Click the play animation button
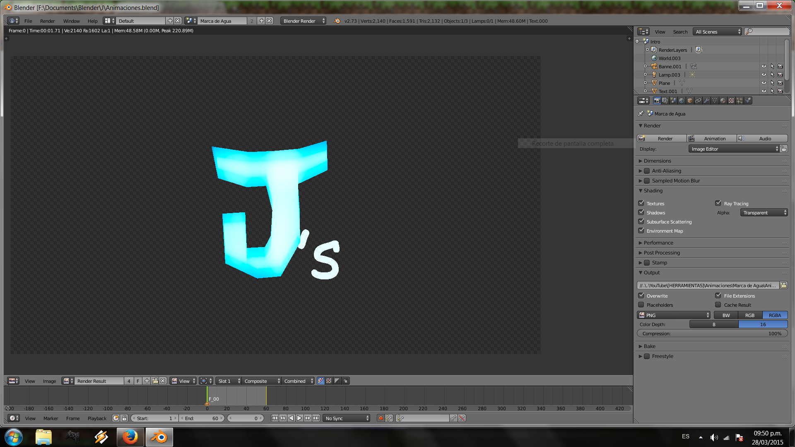The image size is (795, 447). [x=299, y=418]
